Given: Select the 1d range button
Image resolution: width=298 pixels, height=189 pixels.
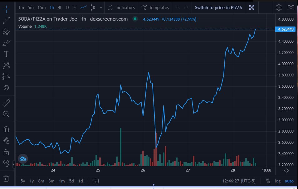Looking at the screenshot, I should [x=81, y=181].
